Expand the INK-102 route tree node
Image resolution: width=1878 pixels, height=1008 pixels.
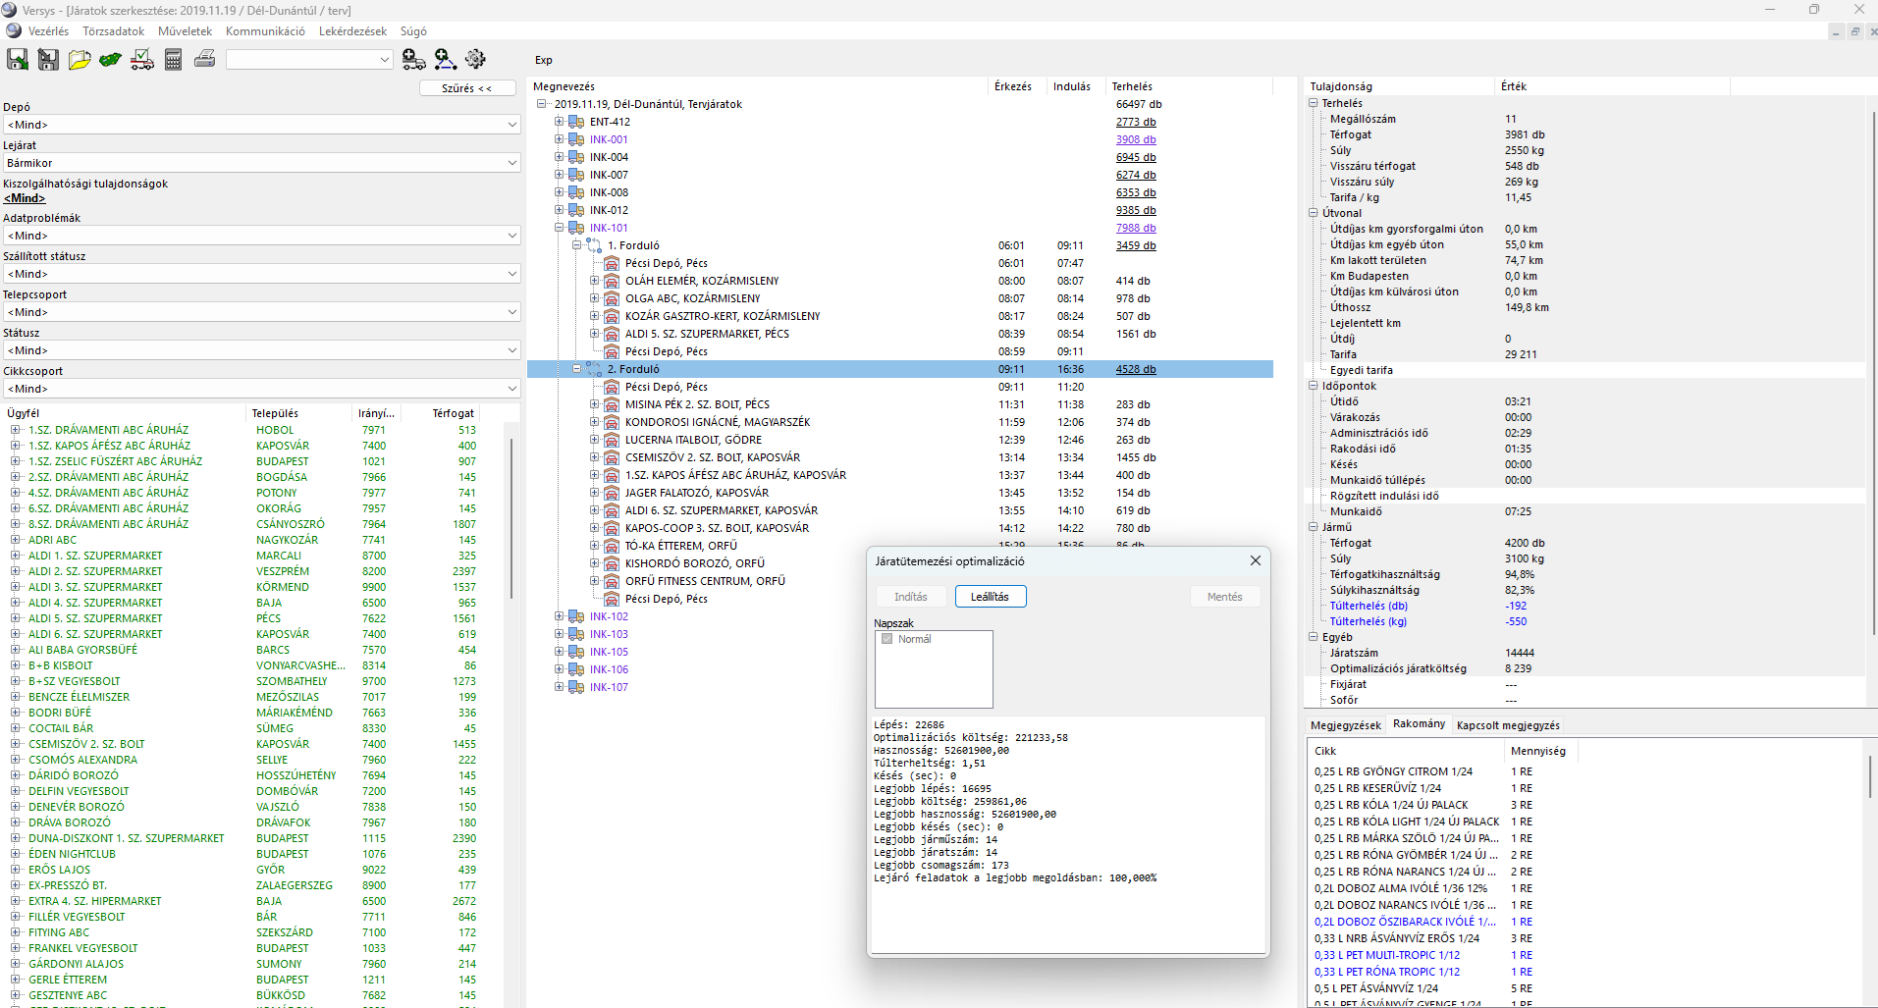pyautogui.click(x=559, y=616)
